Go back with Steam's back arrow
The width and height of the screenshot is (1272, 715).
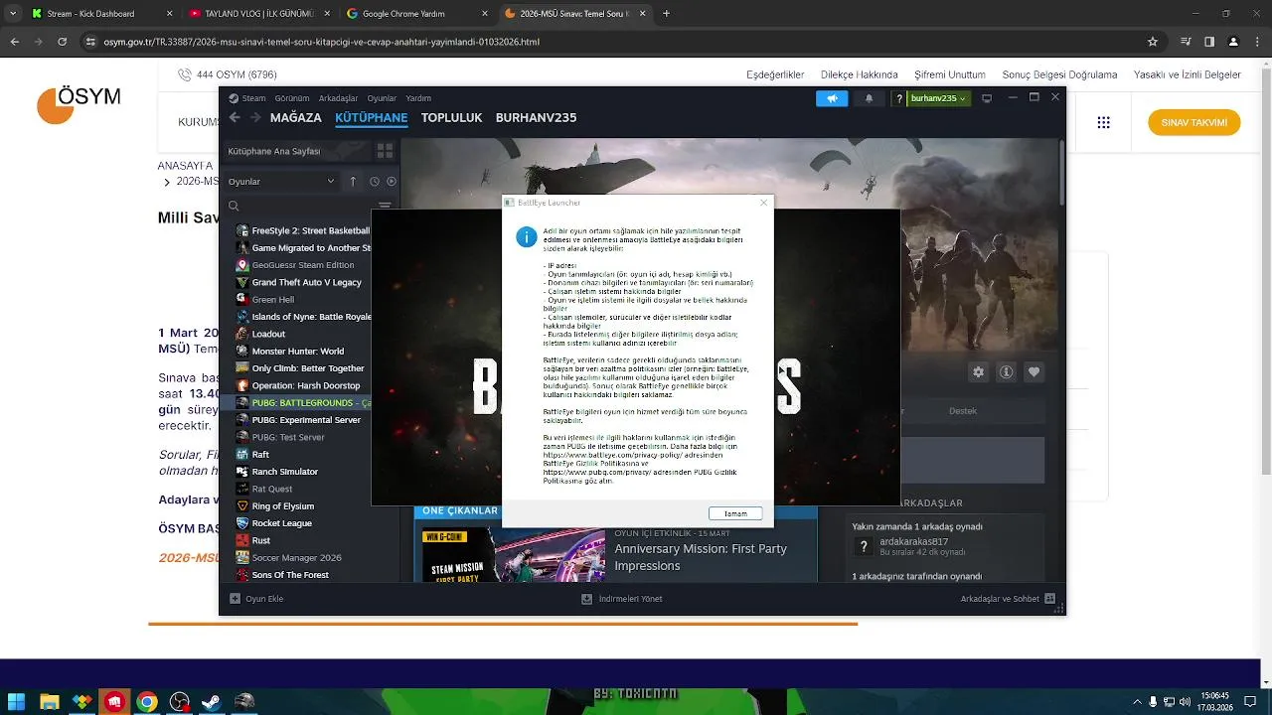tap(235, 117)
